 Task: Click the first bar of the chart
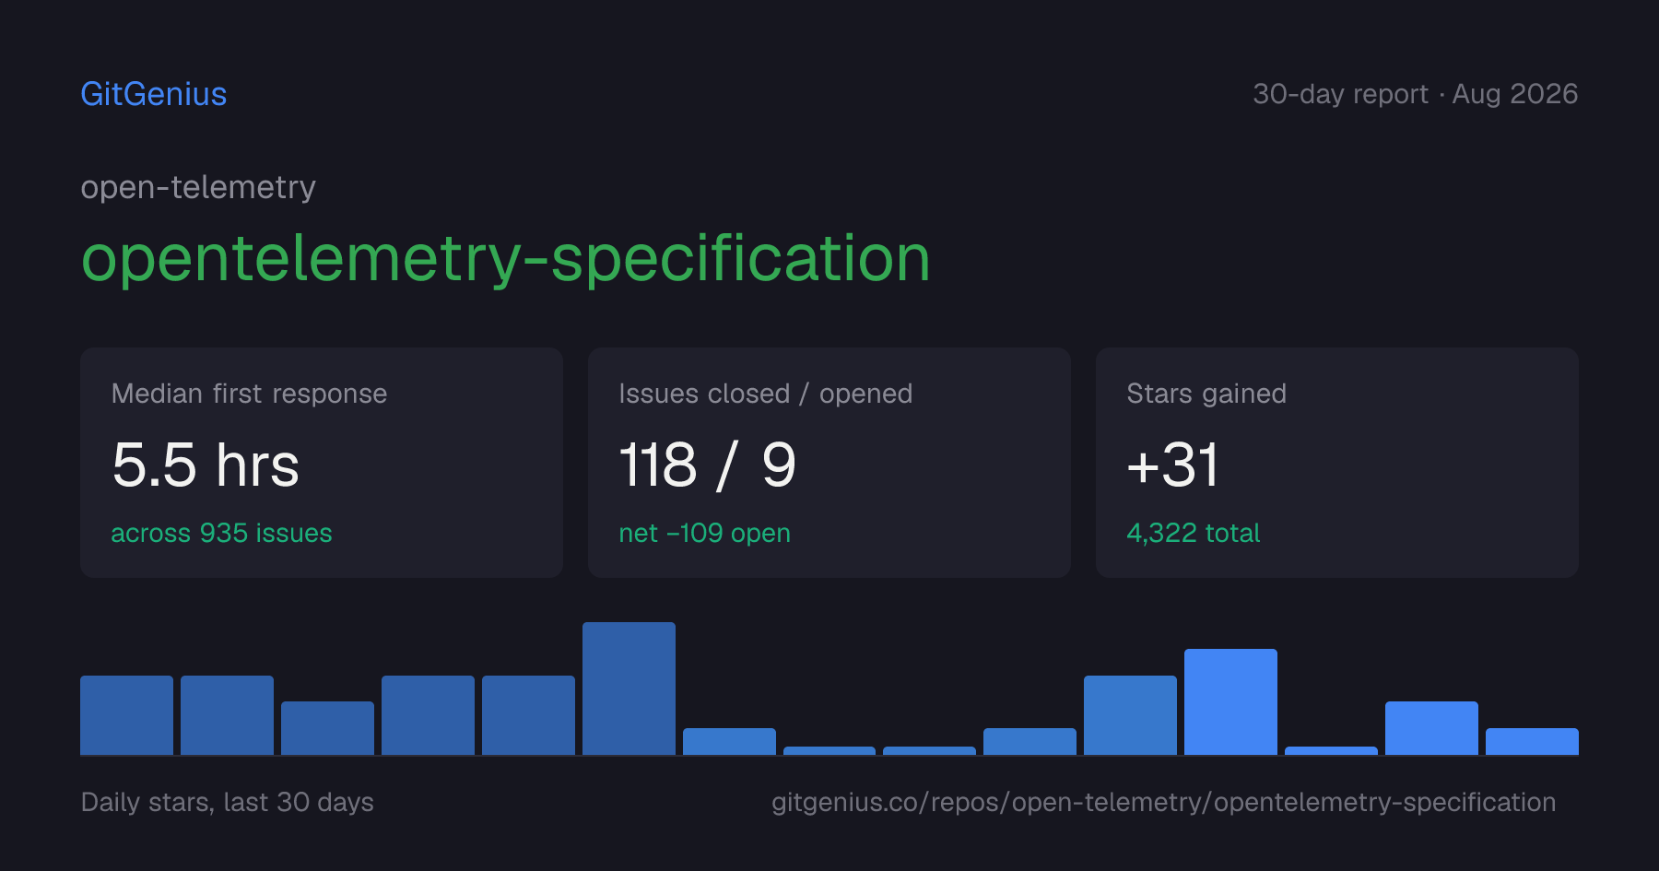(126, 715)
